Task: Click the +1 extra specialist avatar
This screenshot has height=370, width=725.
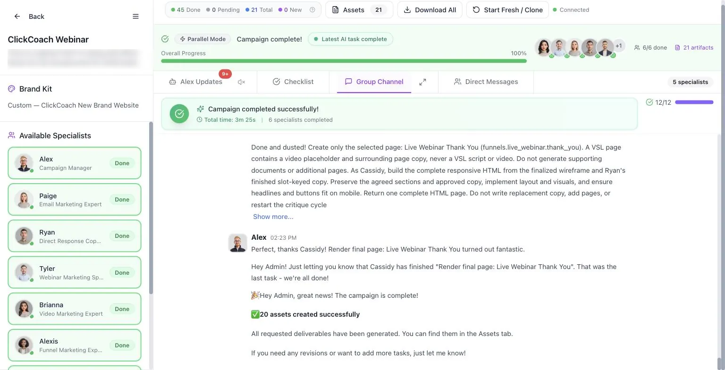Action: (619, 46)
